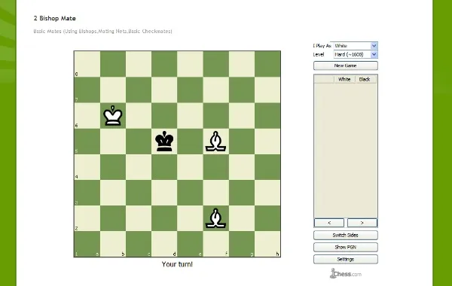Viewport: 452px width, 286px height.
Task: Click the White column header in move list
Action: tap(344, 79)
